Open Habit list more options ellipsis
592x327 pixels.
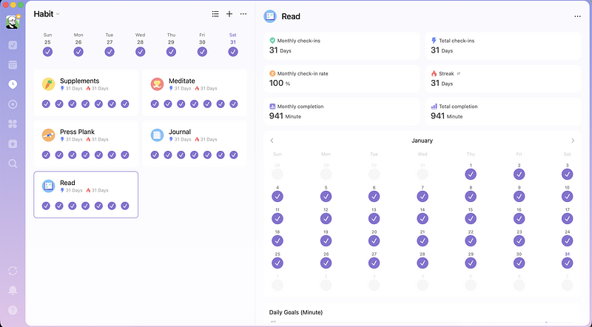[243, 14]
